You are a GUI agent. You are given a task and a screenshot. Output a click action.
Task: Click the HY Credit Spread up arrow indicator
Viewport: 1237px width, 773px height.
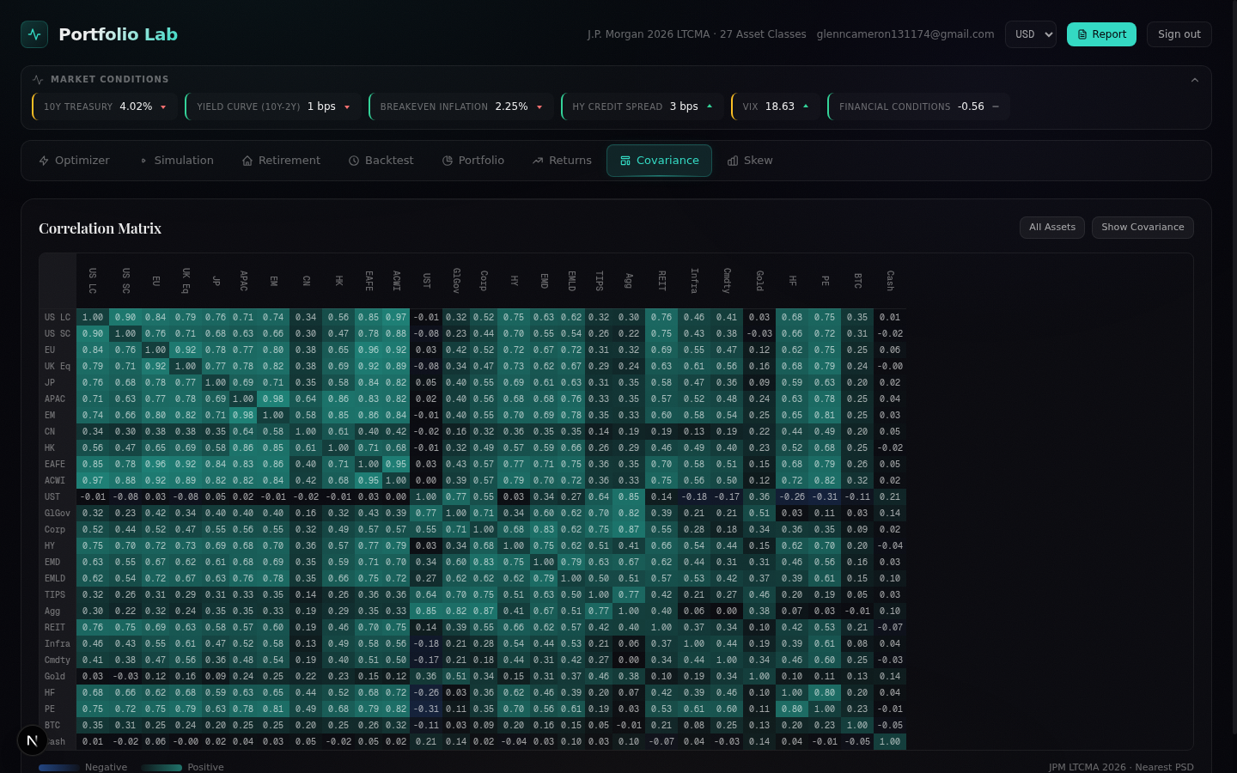[x=710, y=107]
